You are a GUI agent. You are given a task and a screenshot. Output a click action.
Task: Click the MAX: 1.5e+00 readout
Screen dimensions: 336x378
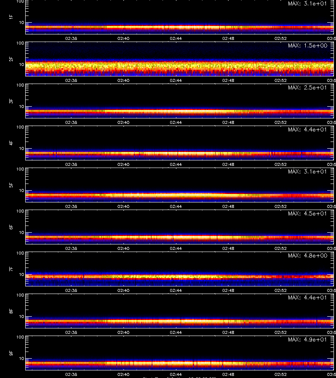coord(307,45)
